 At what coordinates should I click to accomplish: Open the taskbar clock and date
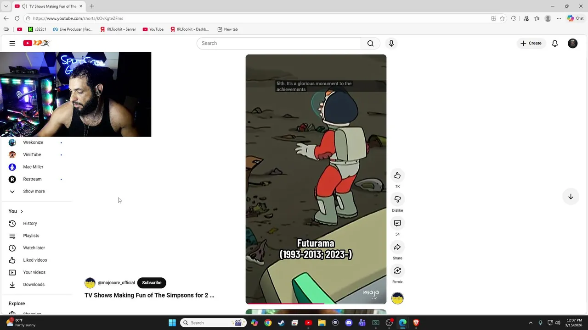574,323
